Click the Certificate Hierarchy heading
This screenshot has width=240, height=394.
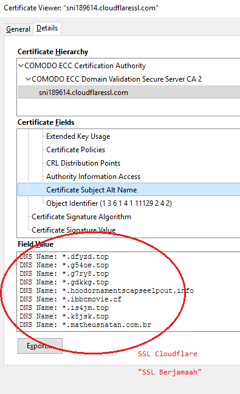point(53,52)
